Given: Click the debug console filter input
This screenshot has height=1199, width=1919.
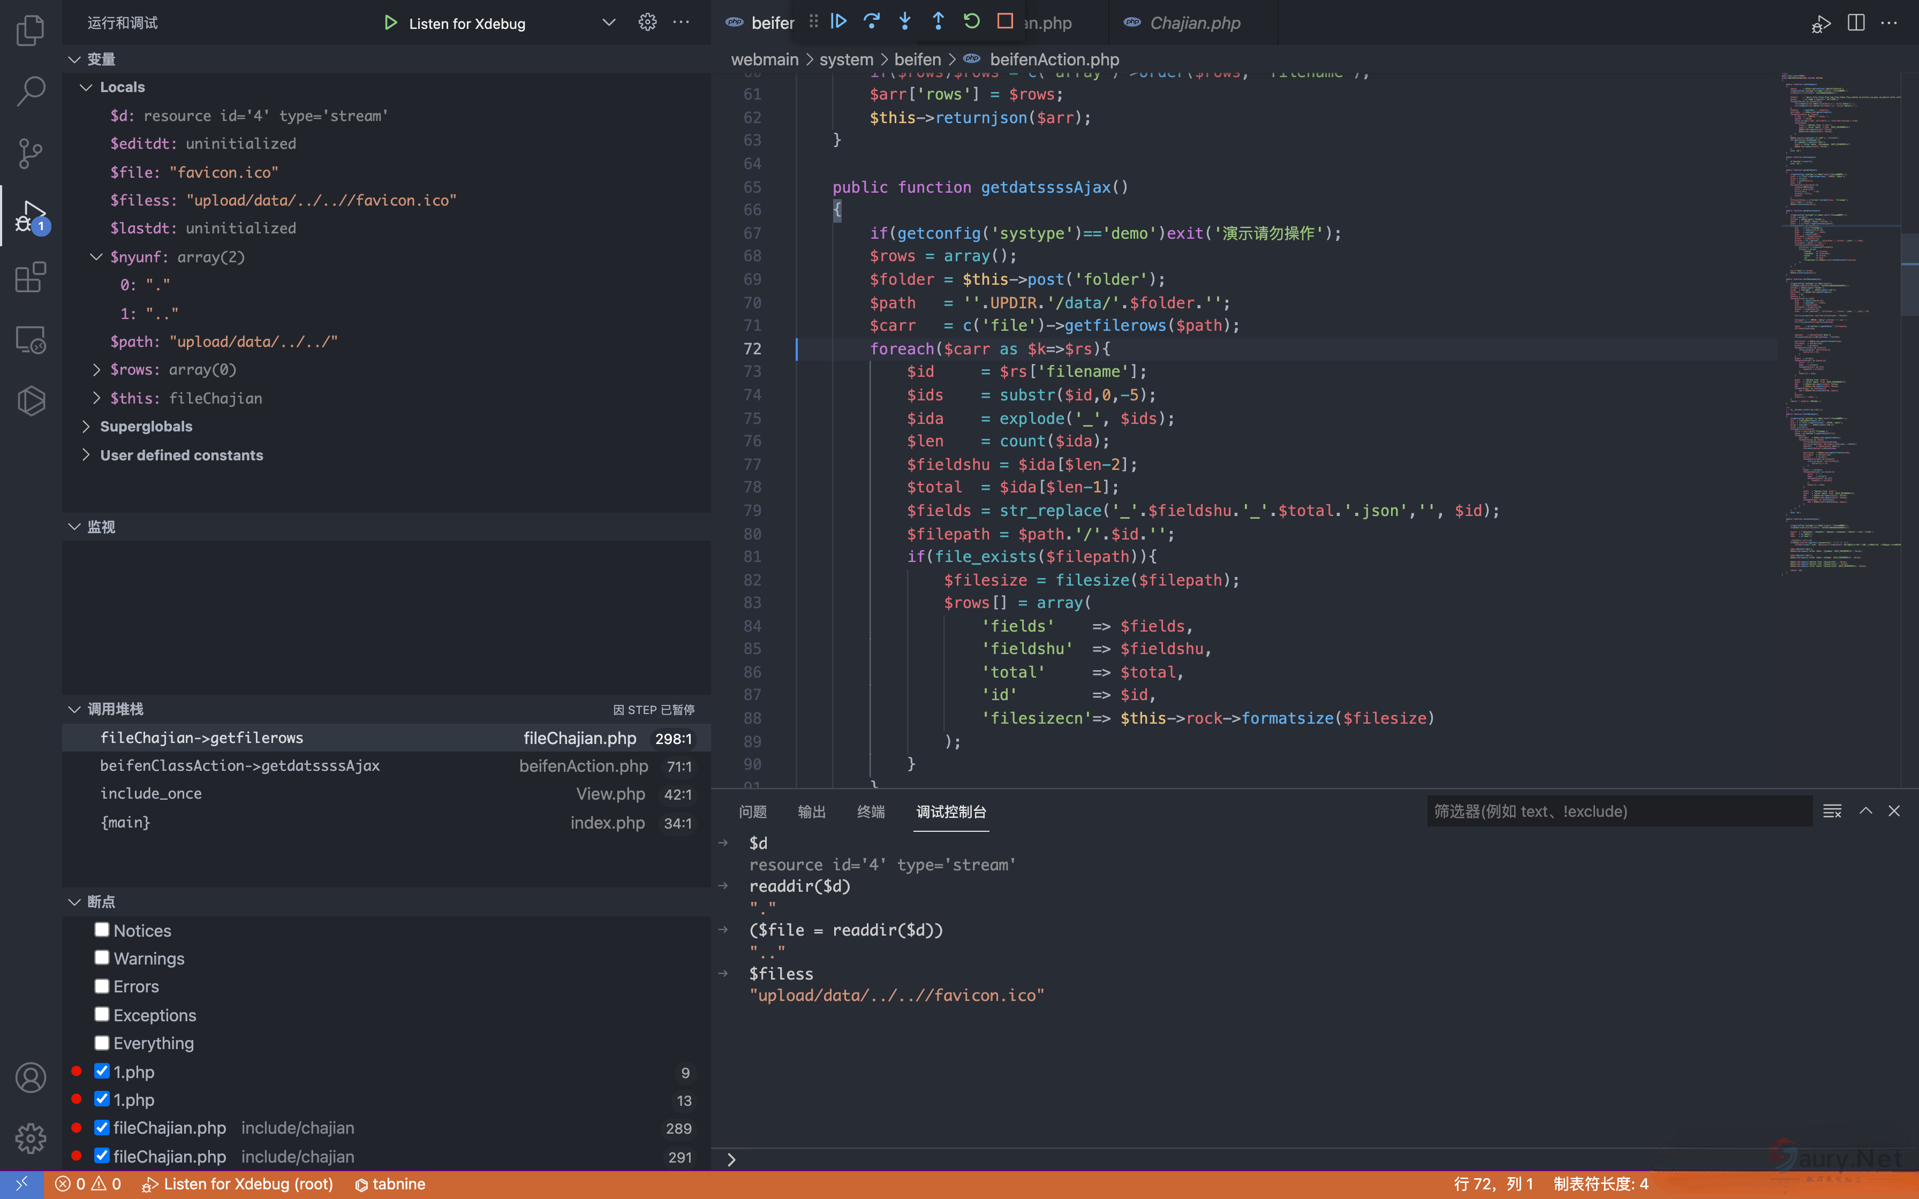Looking at the screenshot, I should click(x=1618, y=811).
